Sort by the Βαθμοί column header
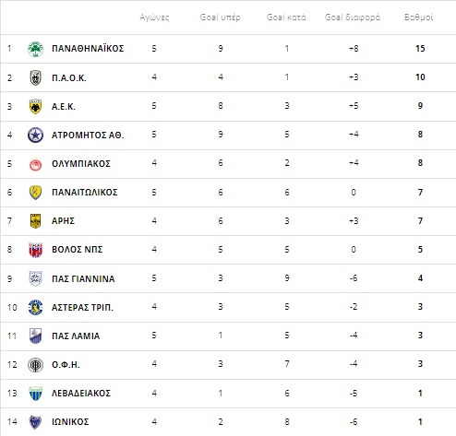The width and height of the screenshot is (456, 436). click(418, 18)
